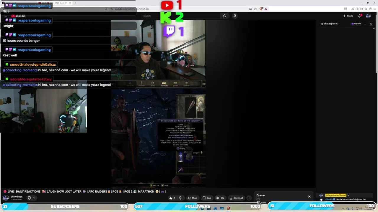Click the Drop prompt at the bottom
This screenshot has height=212, width=378.
165,185
